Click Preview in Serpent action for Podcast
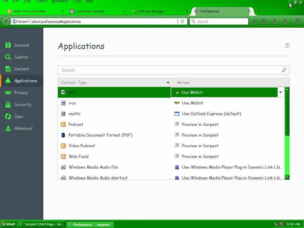 [200, 124]
